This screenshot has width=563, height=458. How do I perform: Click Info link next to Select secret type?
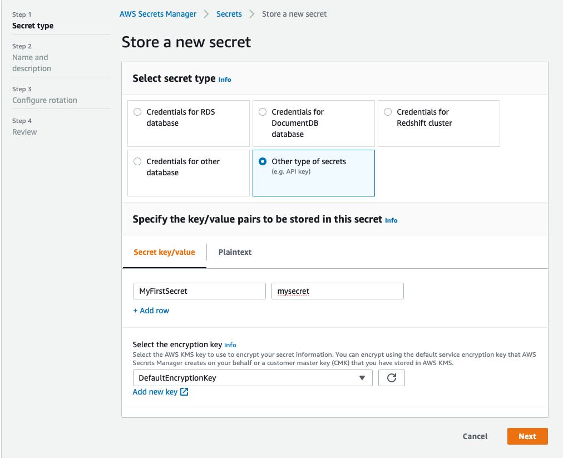[x=225, y=80]
